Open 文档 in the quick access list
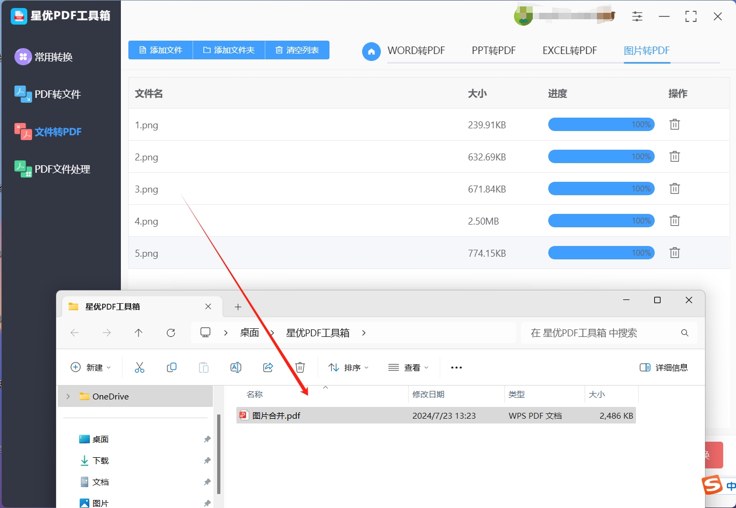The height and width of the screenshot is (508, 736). [101, 482]
